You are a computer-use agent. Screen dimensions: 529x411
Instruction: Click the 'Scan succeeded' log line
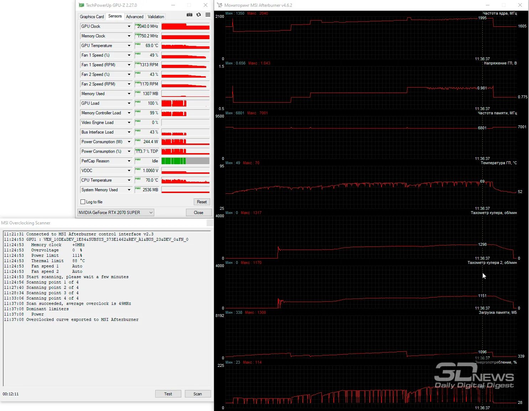click(x=68, y=304)
